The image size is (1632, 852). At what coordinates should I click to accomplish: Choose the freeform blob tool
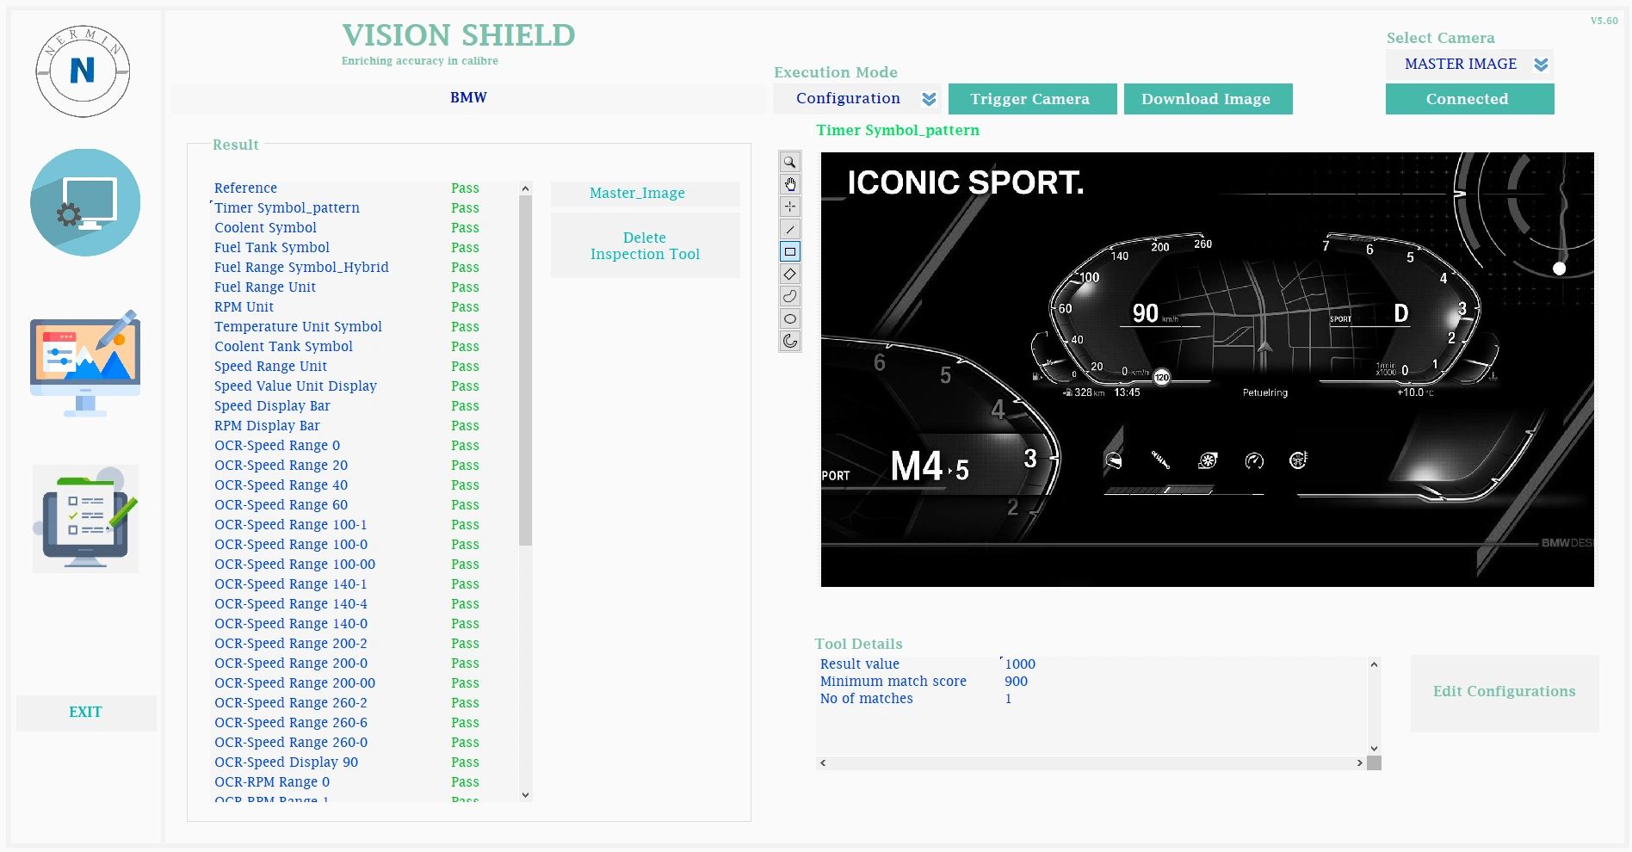(789, 296)
